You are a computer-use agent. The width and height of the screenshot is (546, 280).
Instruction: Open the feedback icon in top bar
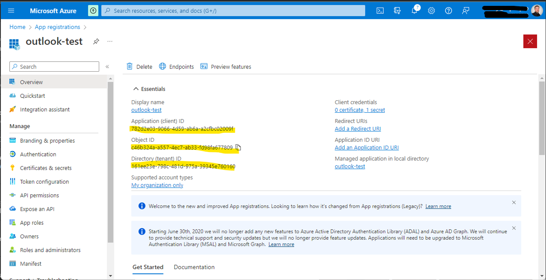click(466, 11)
